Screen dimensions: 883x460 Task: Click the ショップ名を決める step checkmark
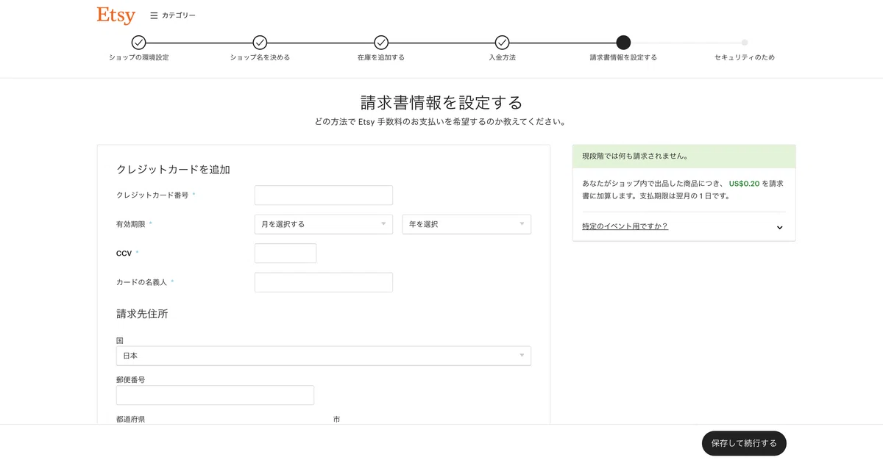260,43
